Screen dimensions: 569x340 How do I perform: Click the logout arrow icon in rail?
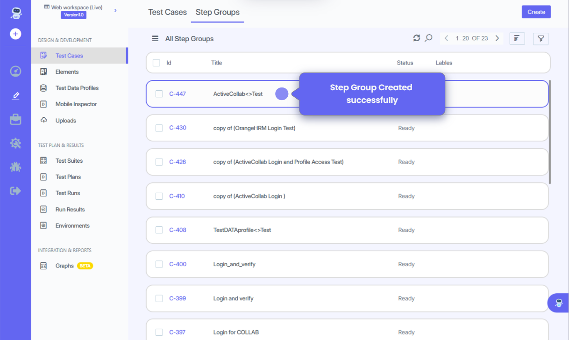pos(15,191)
